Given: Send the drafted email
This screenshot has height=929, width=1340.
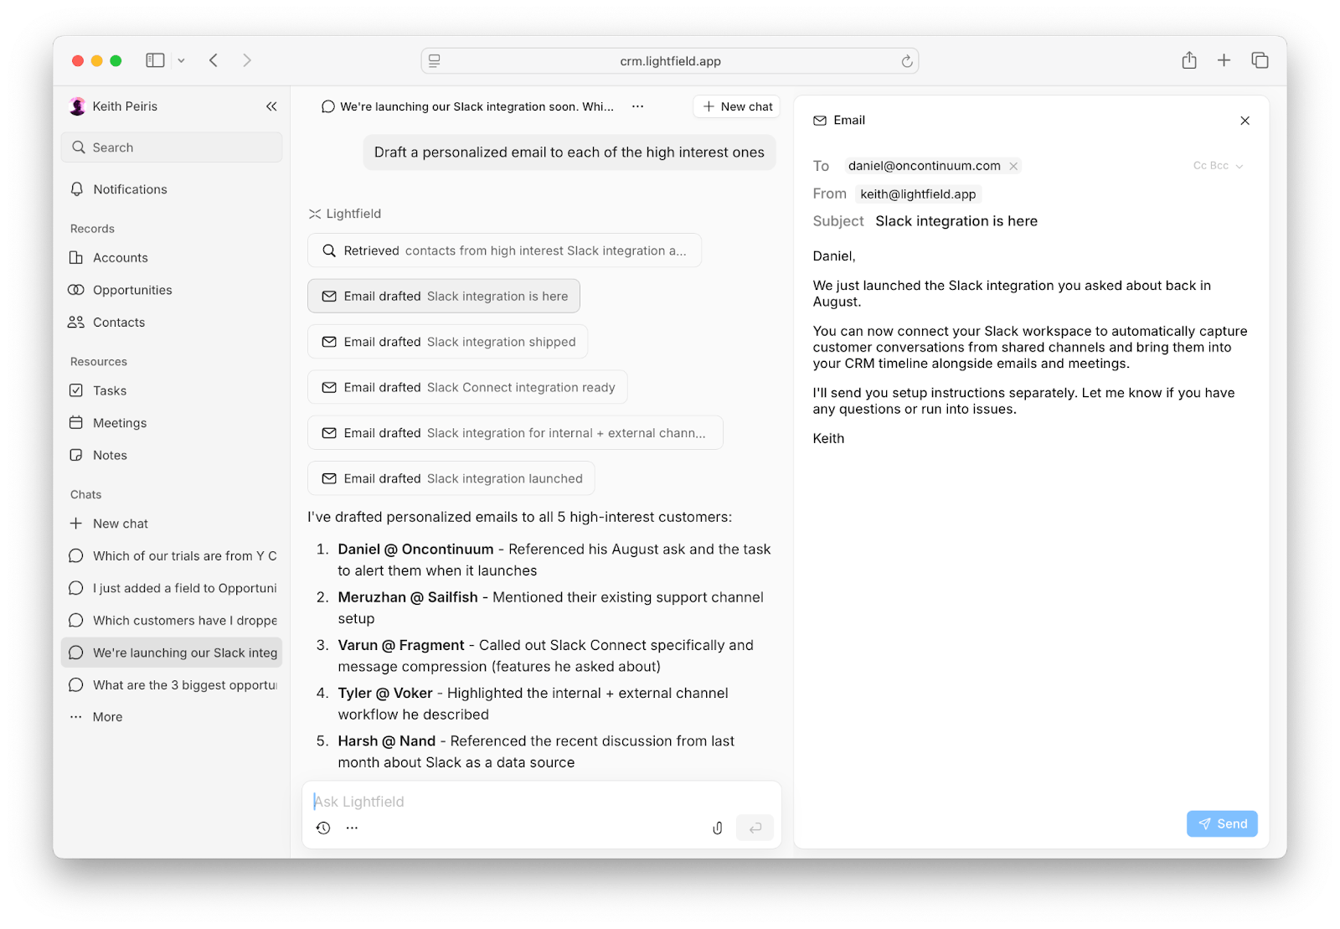Looking at the screenshot, I should click(x=1222, y=823).
